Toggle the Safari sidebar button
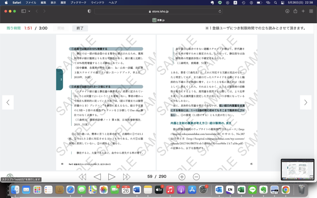 tap(24, 11)
